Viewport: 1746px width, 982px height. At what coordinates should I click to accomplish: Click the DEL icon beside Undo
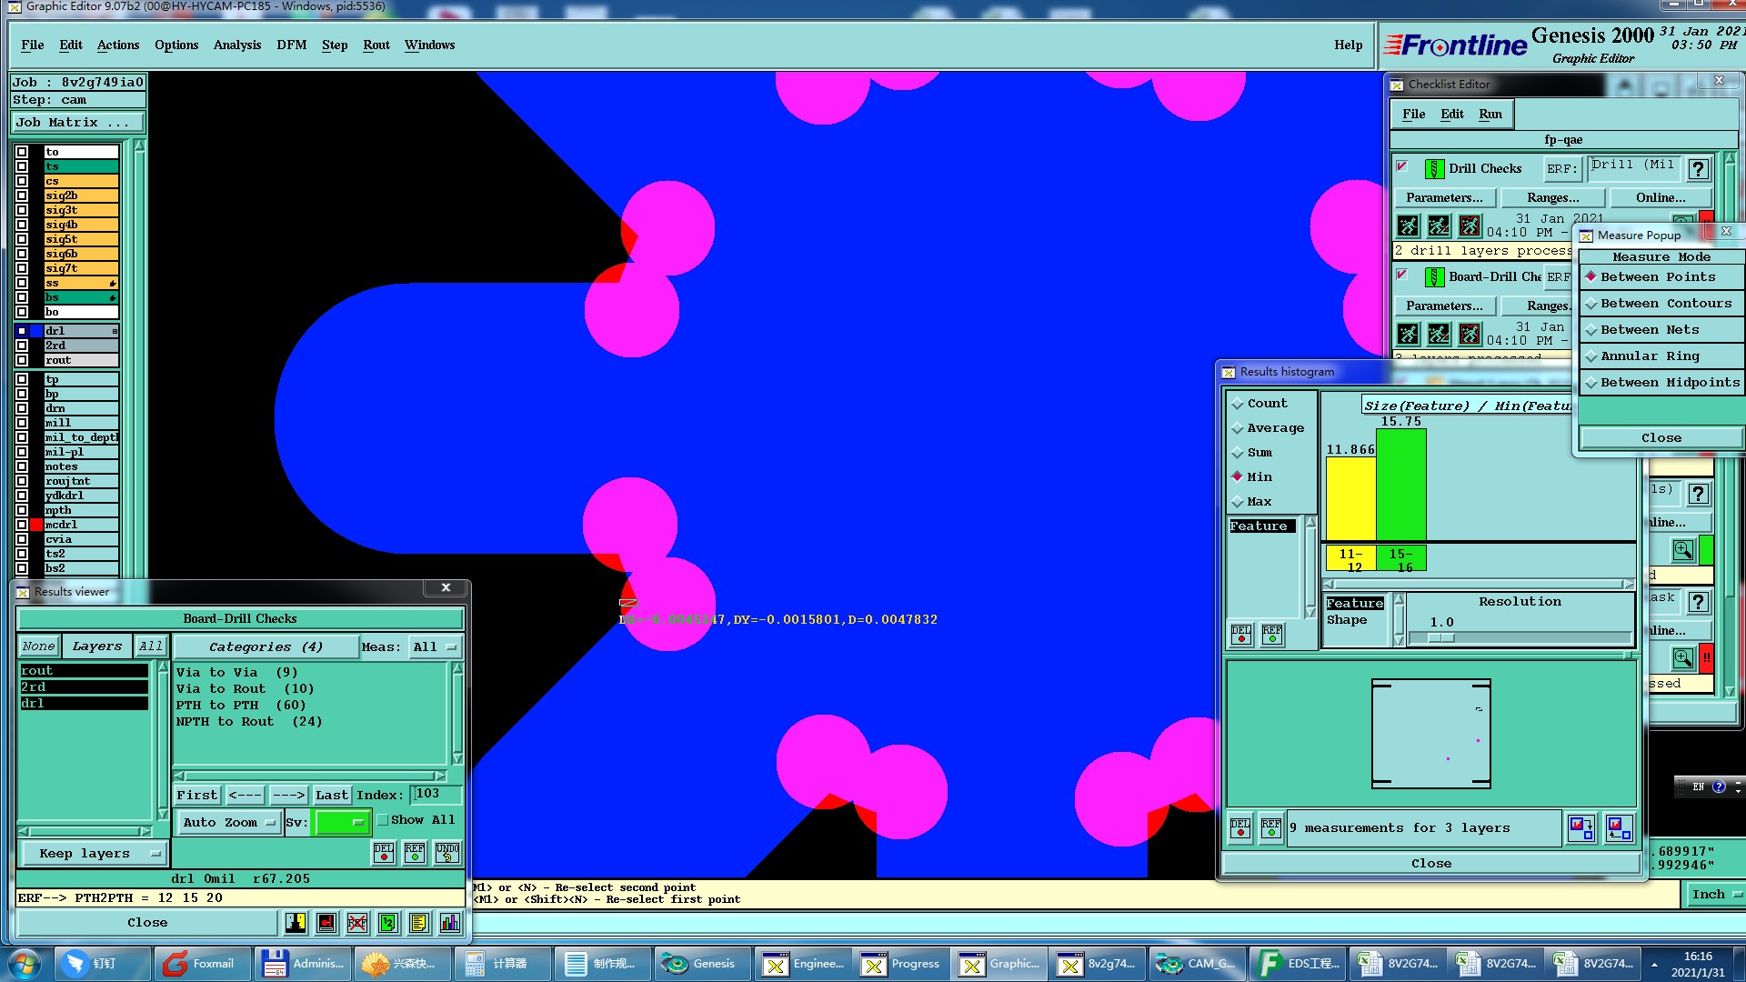tap(384, 852)
